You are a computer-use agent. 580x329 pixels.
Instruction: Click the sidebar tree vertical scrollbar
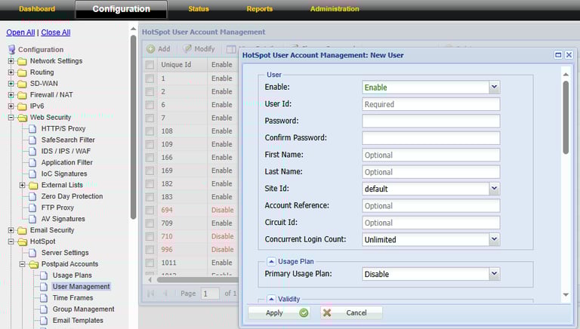pos(133,128)
